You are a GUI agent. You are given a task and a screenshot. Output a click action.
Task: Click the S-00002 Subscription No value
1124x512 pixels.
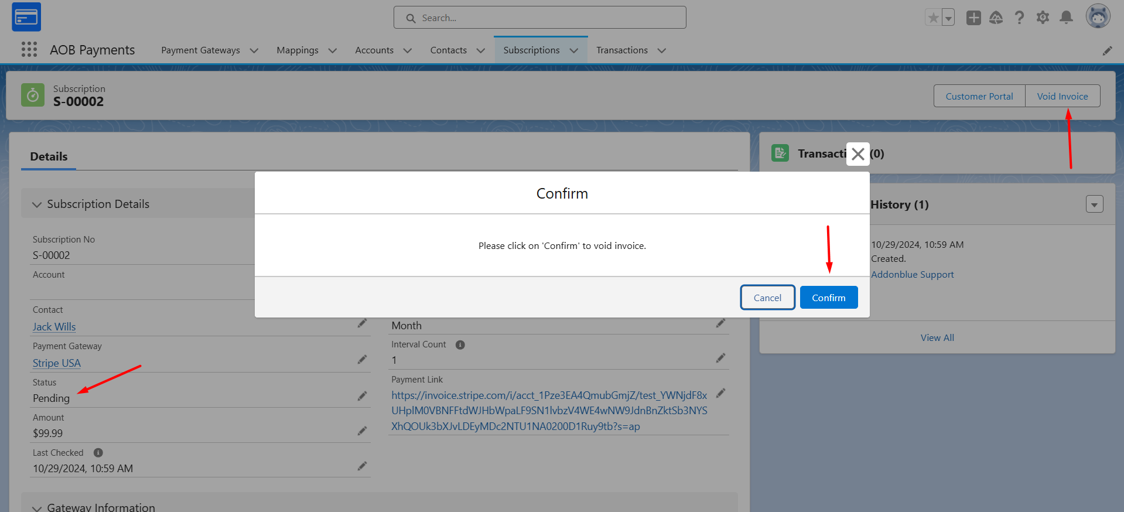pos(51,255)
